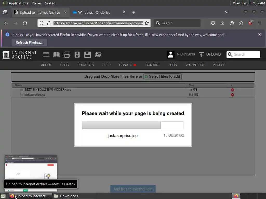266x199 pixels.
Task: Open the Places menu
Action: [37, 3]
